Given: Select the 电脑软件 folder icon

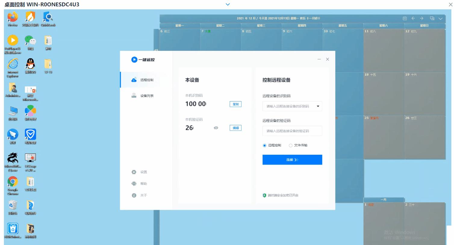Looking at the screenshot, I should point(30,207).
